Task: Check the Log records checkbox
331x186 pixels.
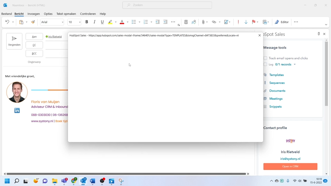Action: tap(265, 64)
